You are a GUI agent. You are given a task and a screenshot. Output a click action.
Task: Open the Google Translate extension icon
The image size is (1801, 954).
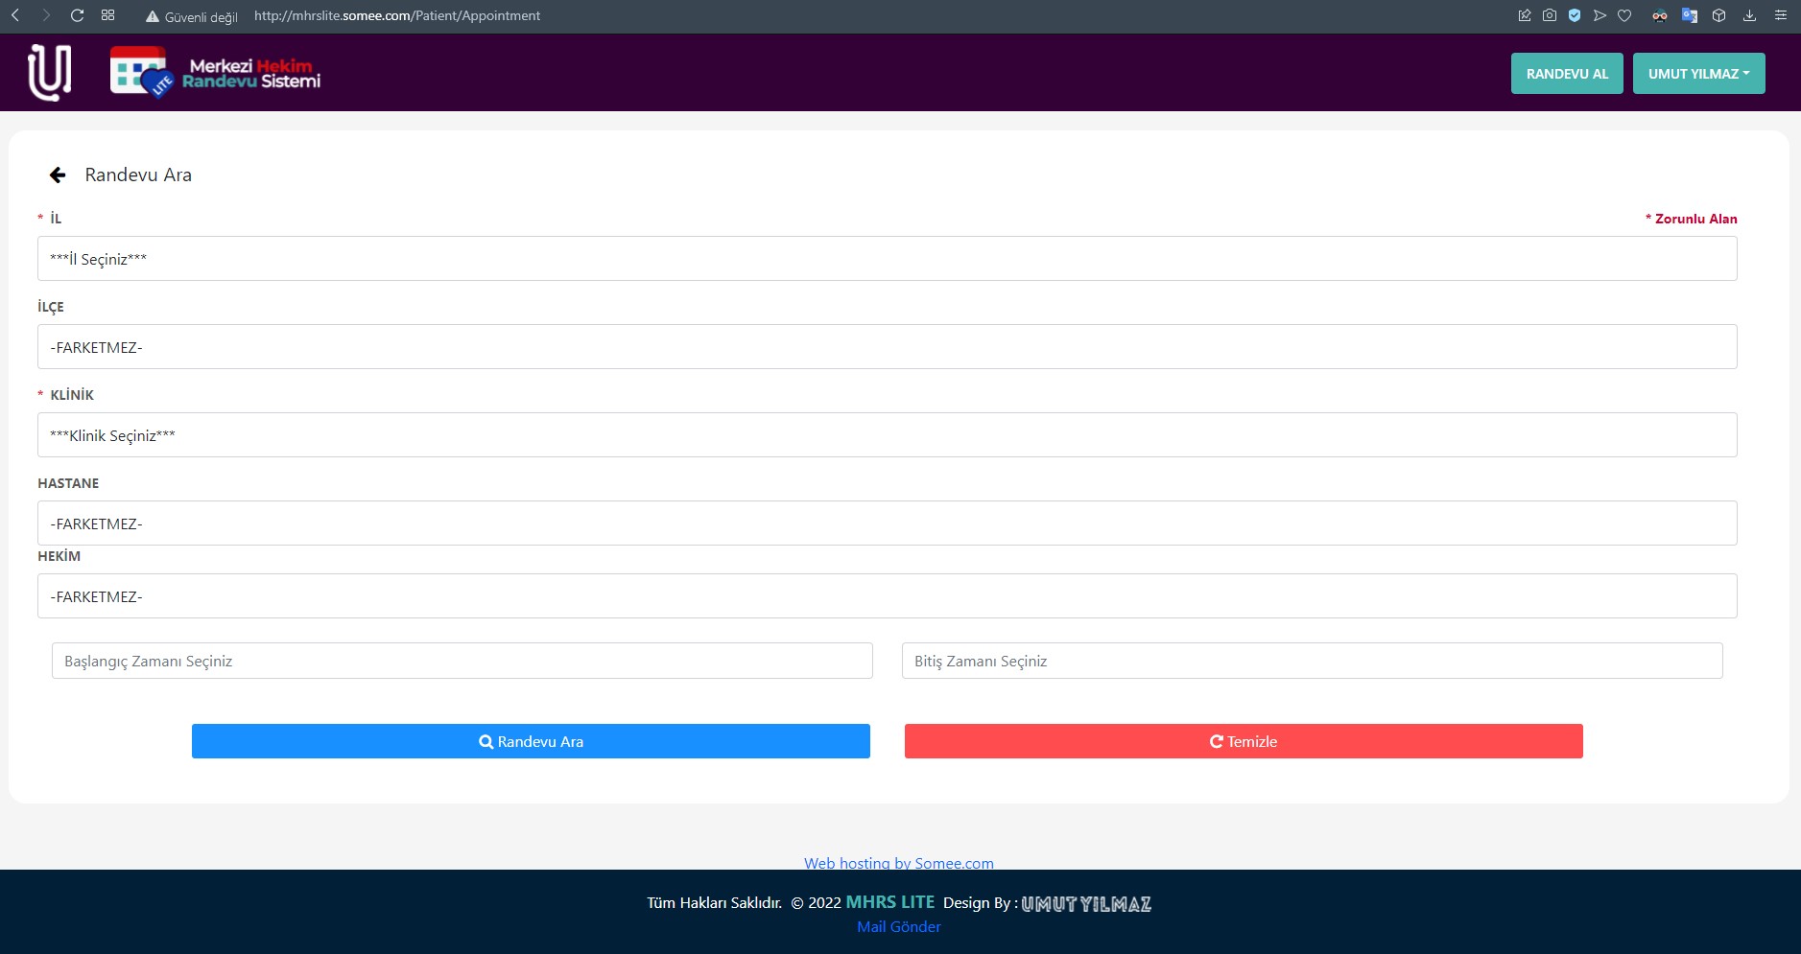pyautogui.click(x=1690, y=15)
